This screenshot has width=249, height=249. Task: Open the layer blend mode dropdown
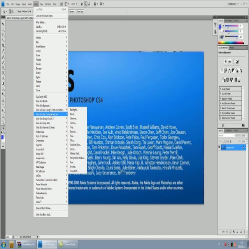click(226, 136)
